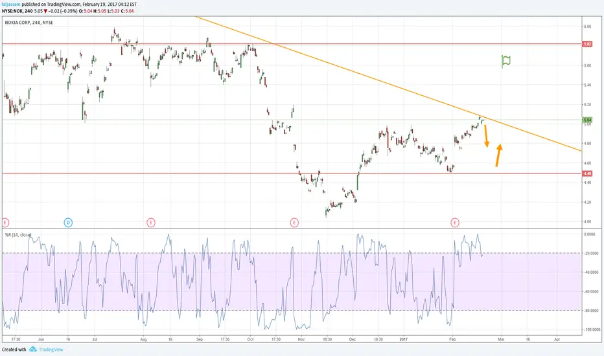Select the red 5.82 horizontal resistance line

click(292, 44)
